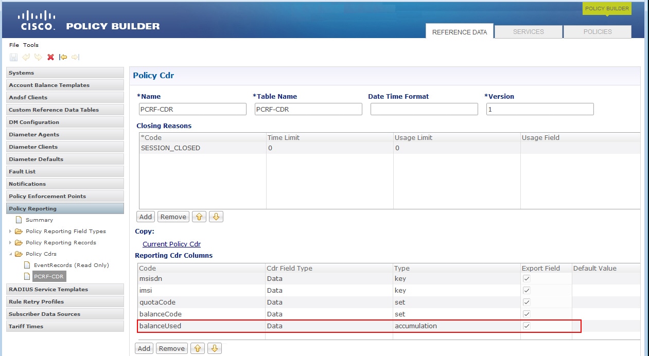Click Add under Reporting Cdr Columns
This screenshot has height=356, width=649.
click(144, 349)
